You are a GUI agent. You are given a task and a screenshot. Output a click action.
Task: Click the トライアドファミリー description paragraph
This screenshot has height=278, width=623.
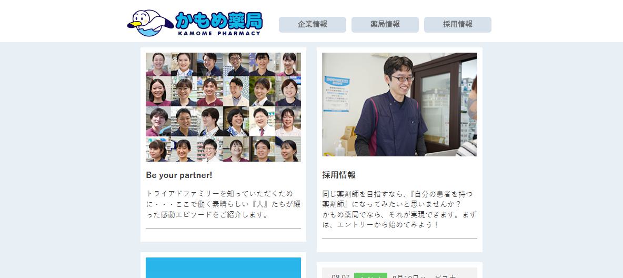(x=223, y=204)
